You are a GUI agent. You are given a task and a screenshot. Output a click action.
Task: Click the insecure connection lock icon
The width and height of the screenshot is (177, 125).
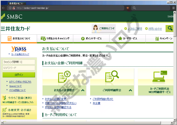tap(14, 8)
